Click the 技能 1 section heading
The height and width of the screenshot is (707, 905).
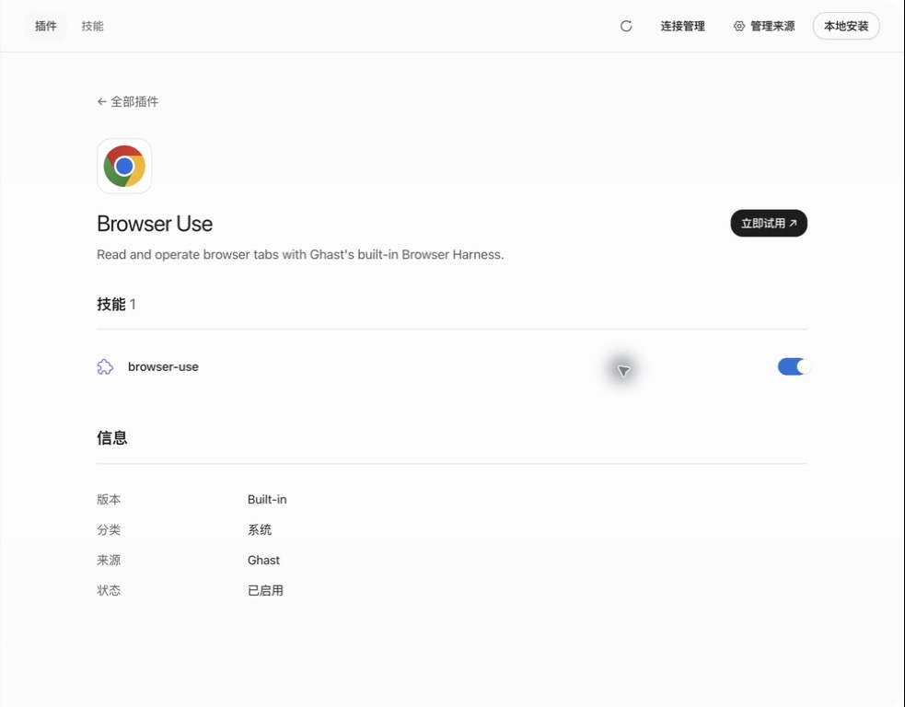point(116,304)
